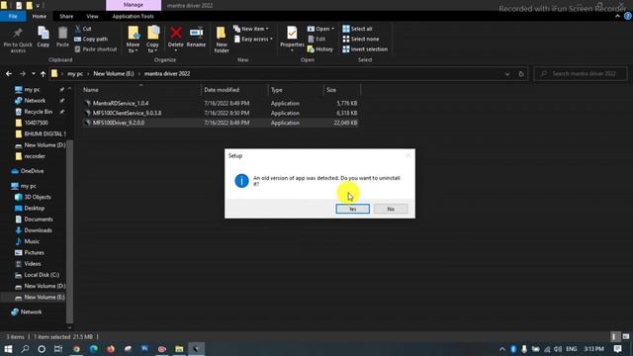Open address bar history dropdown
633x356 pixels.
(x=507, y=74)
